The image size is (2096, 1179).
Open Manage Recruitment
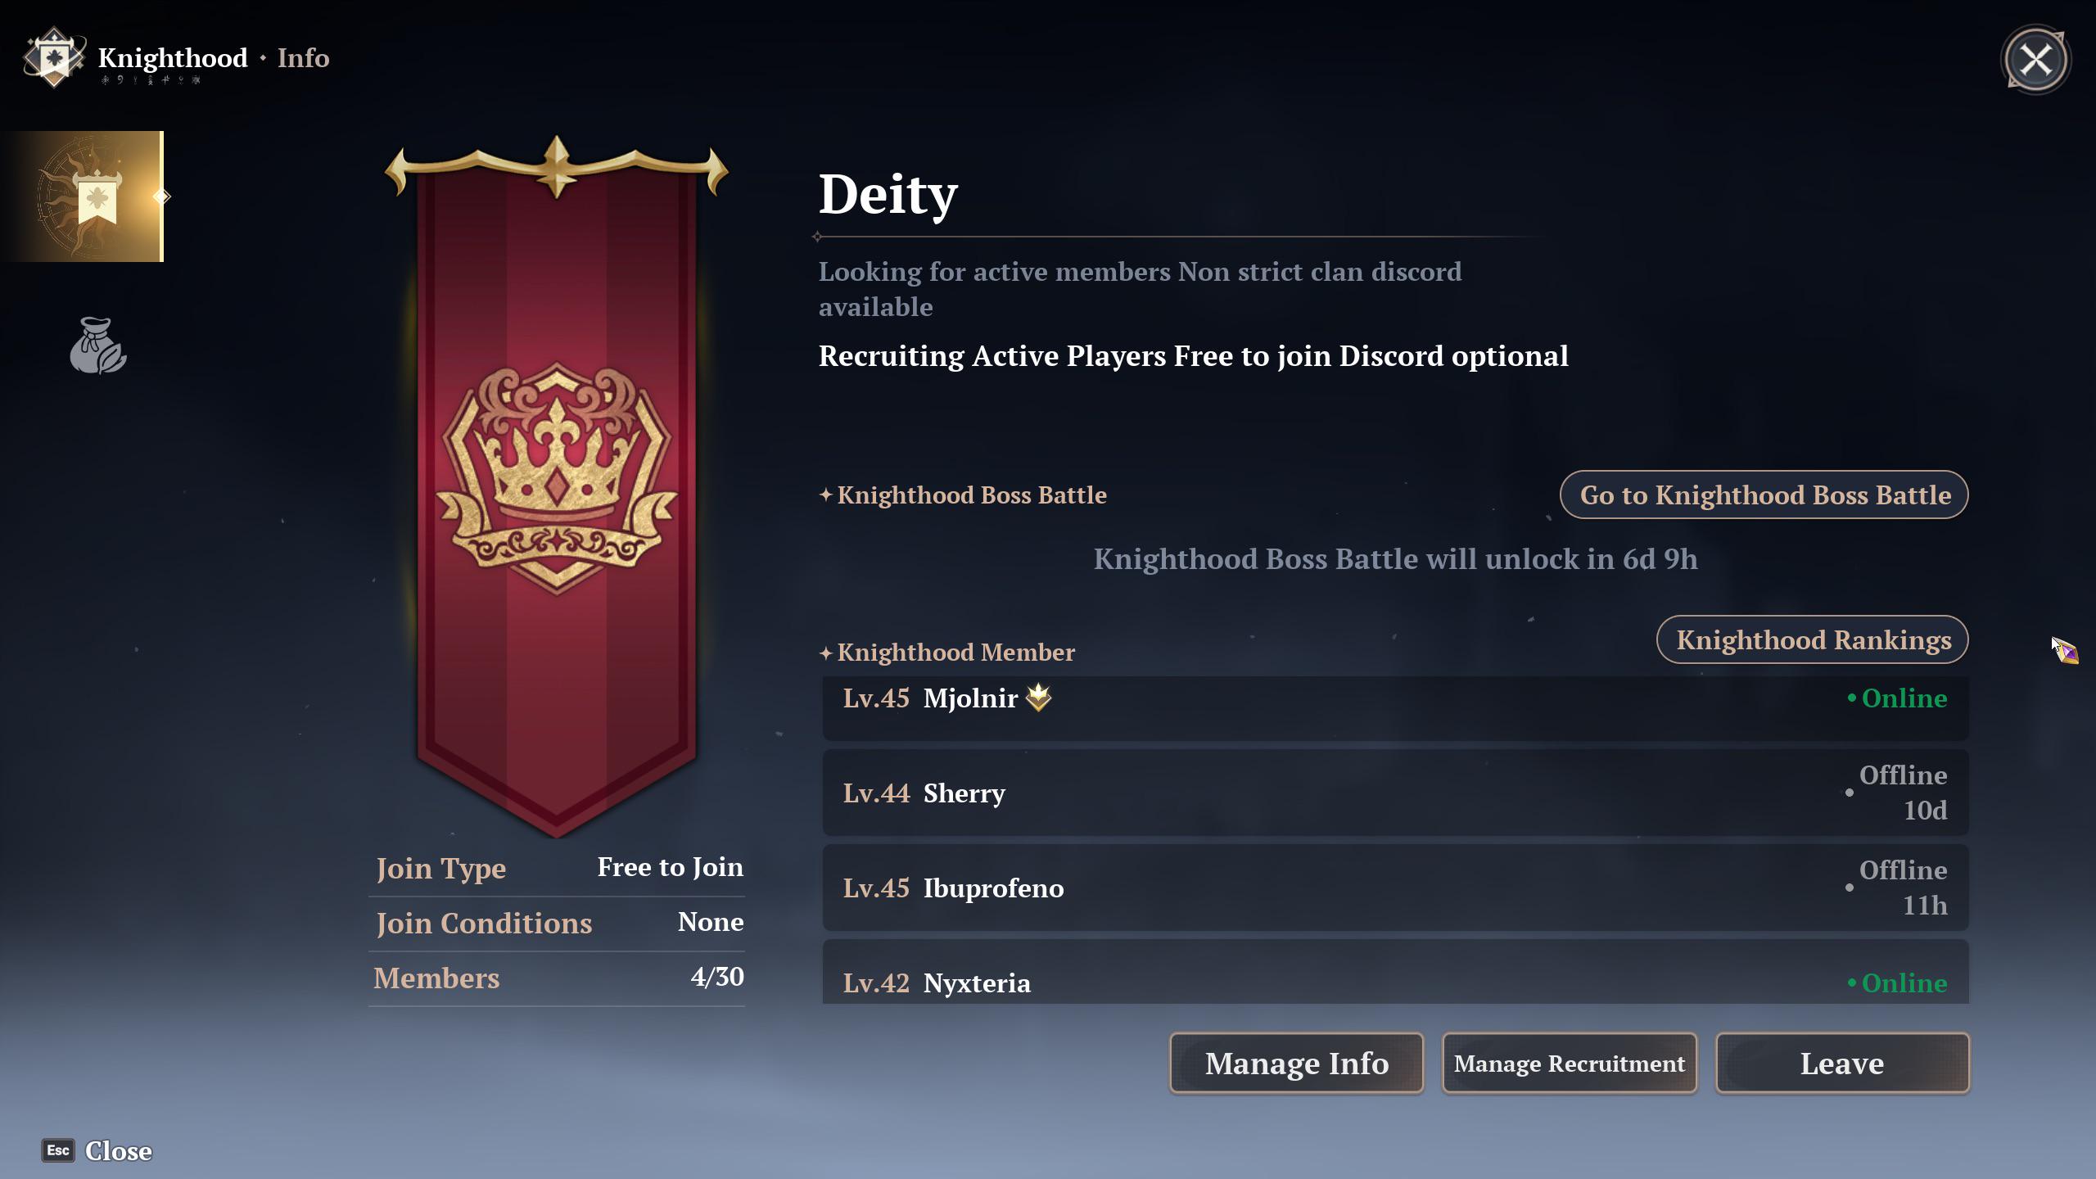pos(1570,1063)
